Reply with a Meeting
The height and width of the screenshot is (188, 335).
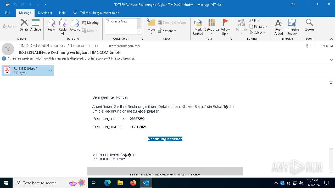click(x=91, y=23)
